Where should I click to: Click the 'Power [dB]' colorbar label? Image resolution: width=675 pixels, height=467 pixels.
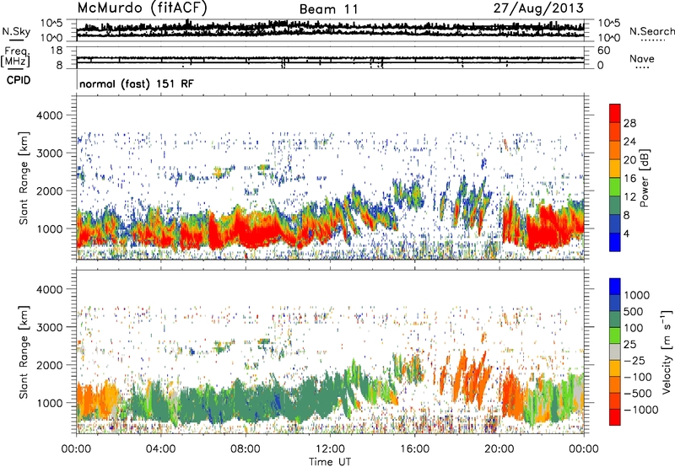click(x=644, y=178)
